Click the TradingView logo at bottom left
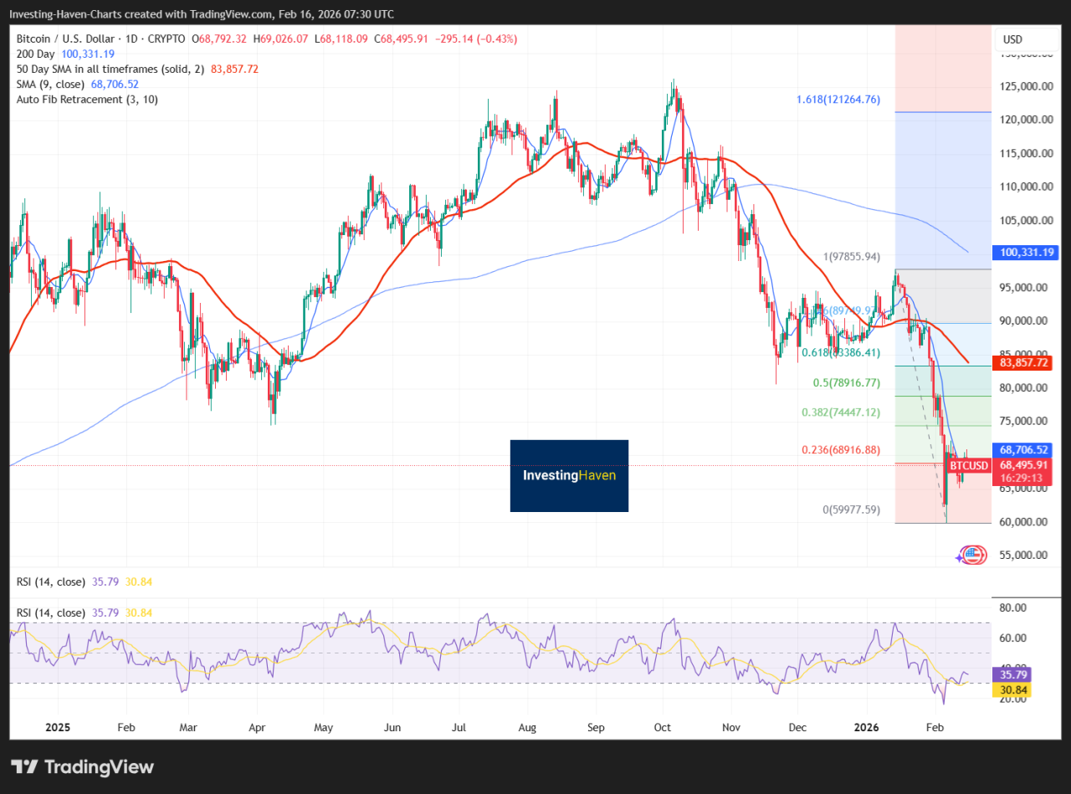 [82, 766]
